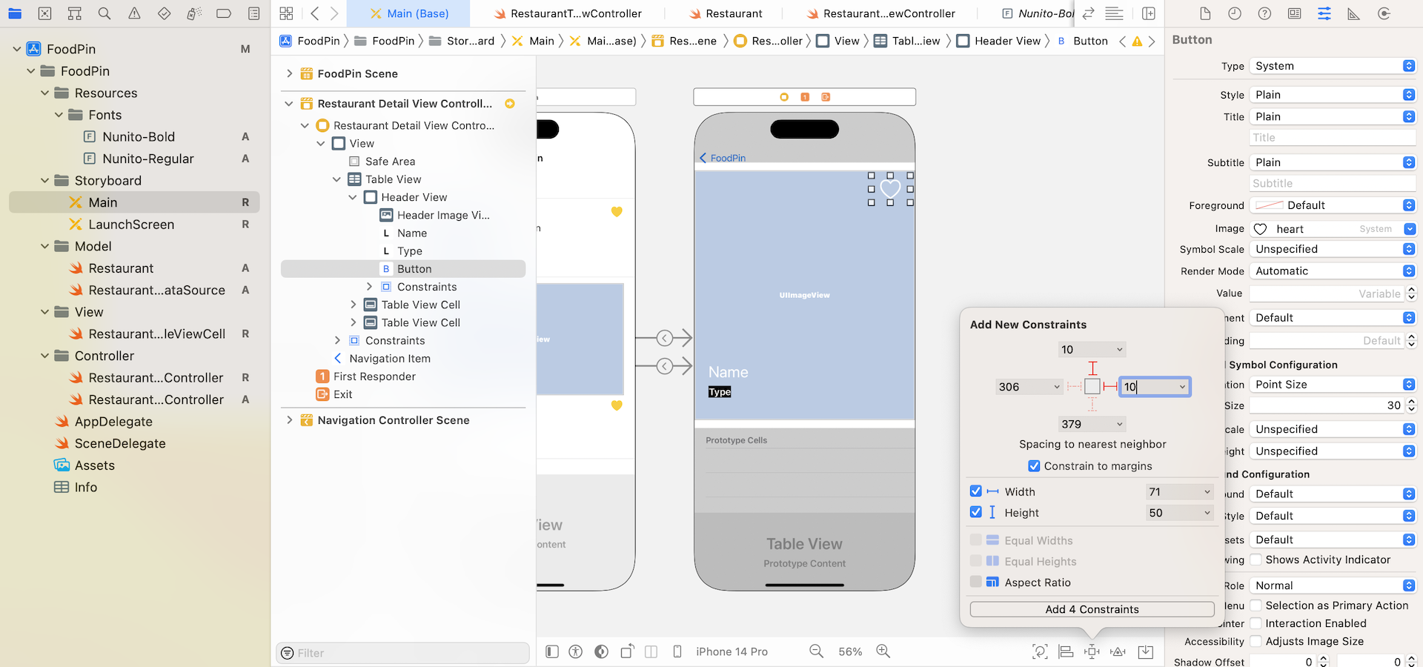Click the Add 4 Constraints button
This screenshot has height=667, width=1423.
click(1092, 609)
